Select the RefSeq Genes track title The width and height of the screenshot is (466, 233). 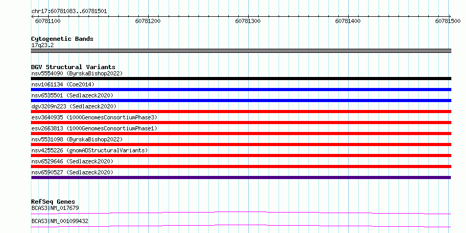tap(53, 202)
